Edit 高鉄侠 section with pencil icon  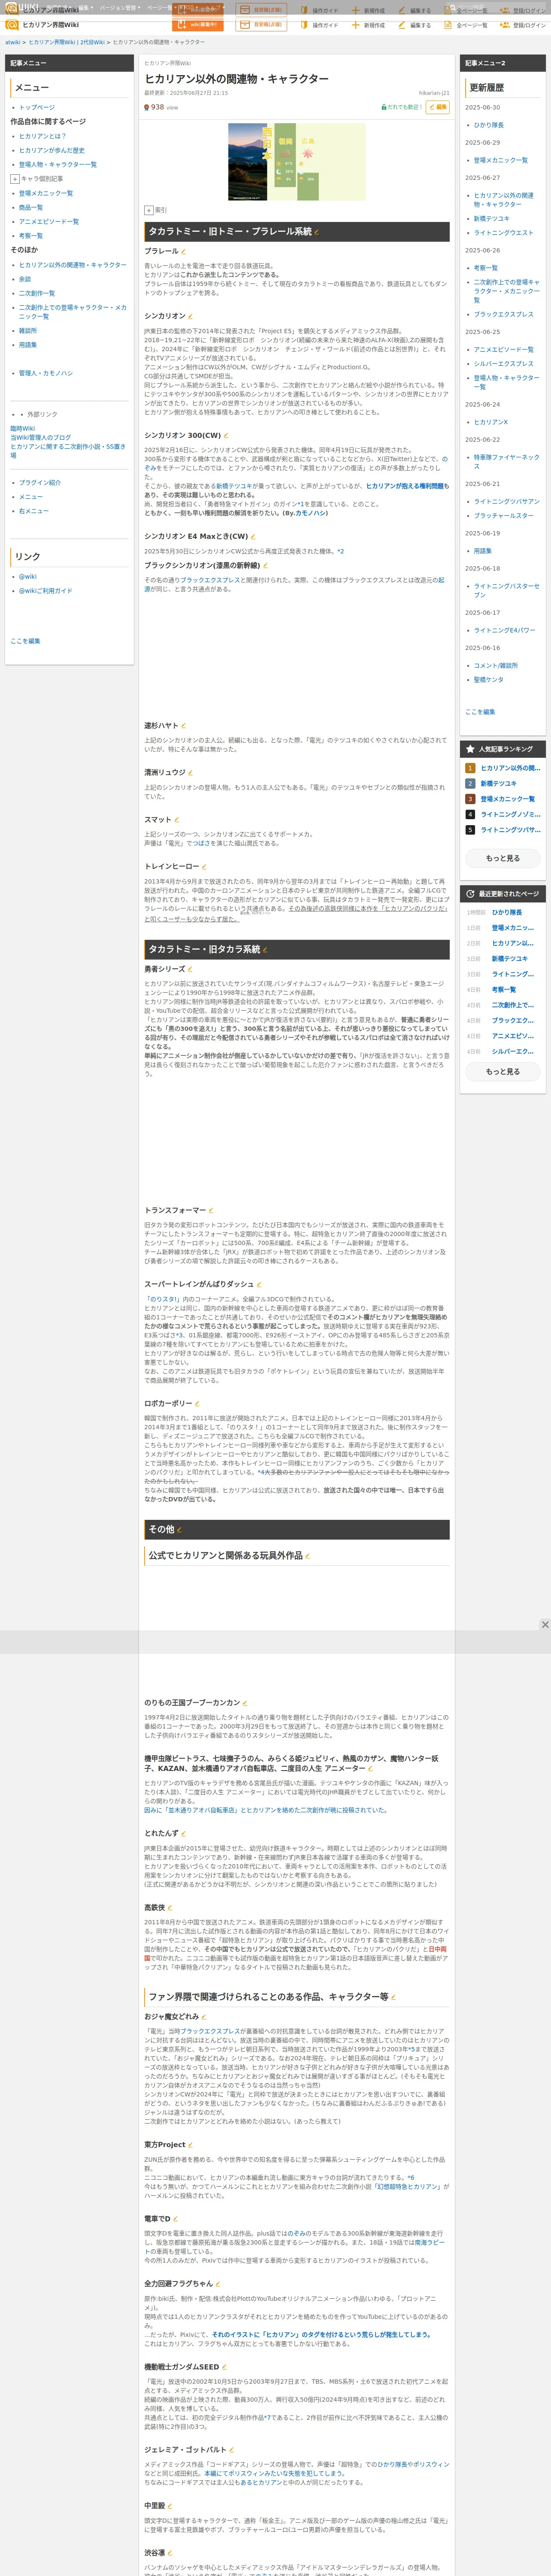pyautogui.click(x=170, y=1908)
